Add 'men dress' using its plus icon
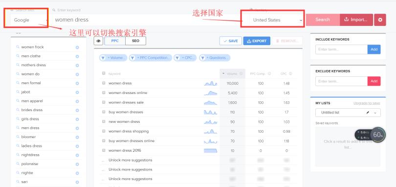Viewport: 396px width, 187px height. 77,128
